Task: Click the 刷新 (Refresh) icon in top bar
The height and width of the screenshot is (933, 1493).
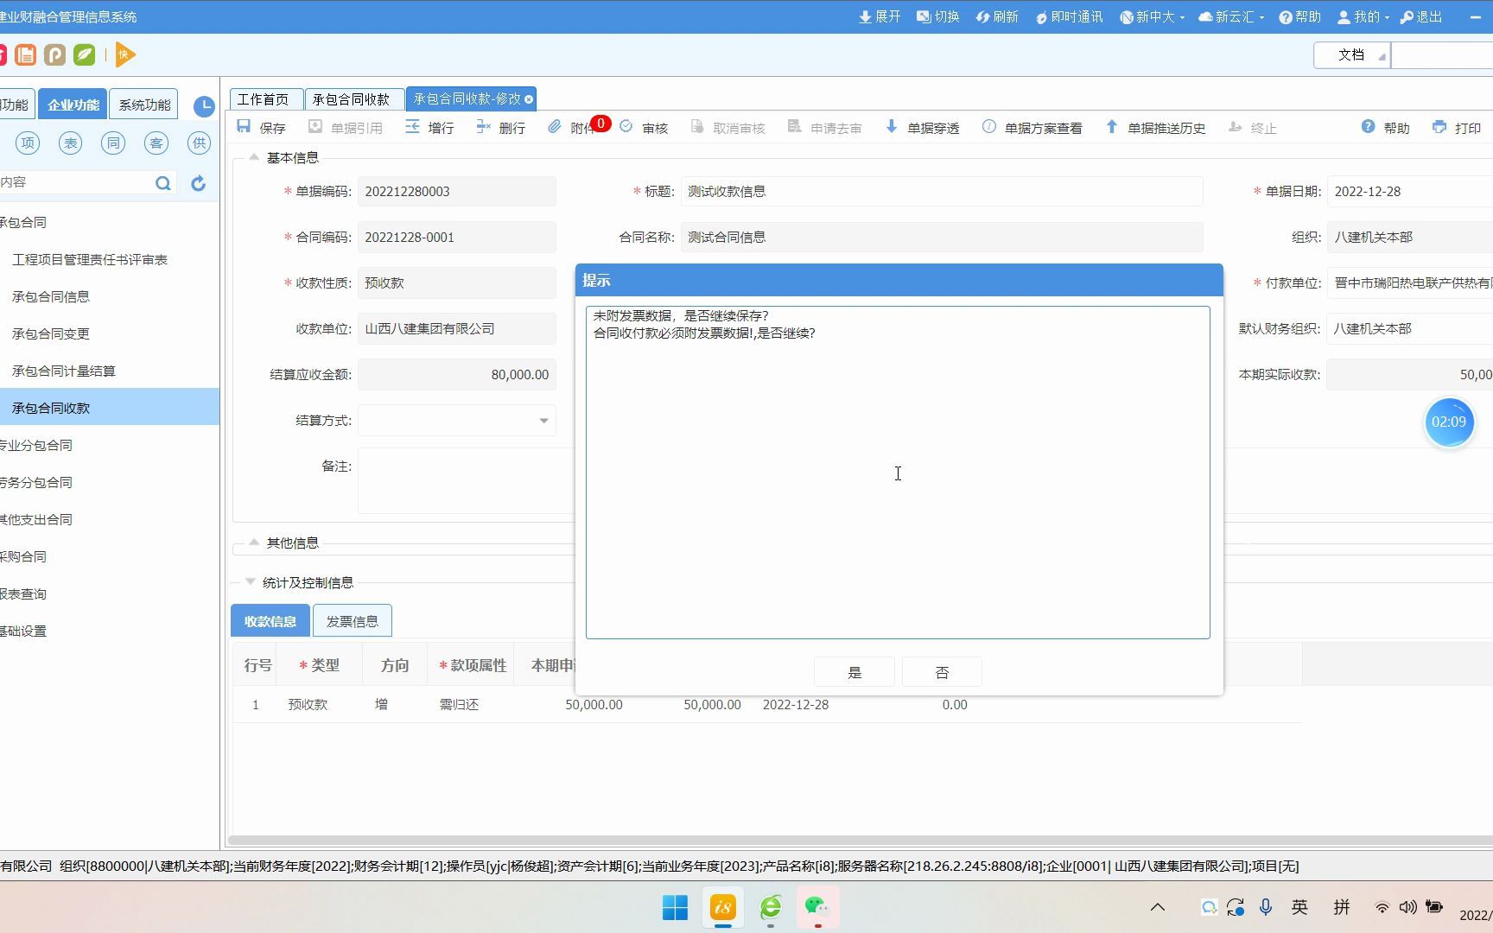Action: [982, 16]
